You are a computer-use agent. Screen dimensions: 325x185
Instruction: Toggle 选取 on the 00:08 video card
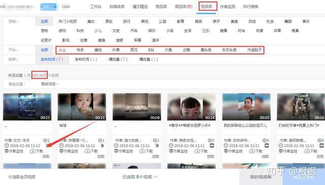tap(156, 157)
